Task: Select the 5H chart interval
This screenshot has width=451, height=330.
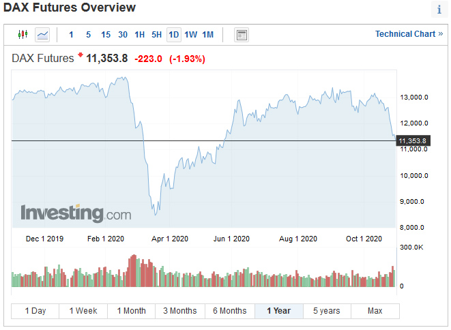Action: tap(157, 34)
